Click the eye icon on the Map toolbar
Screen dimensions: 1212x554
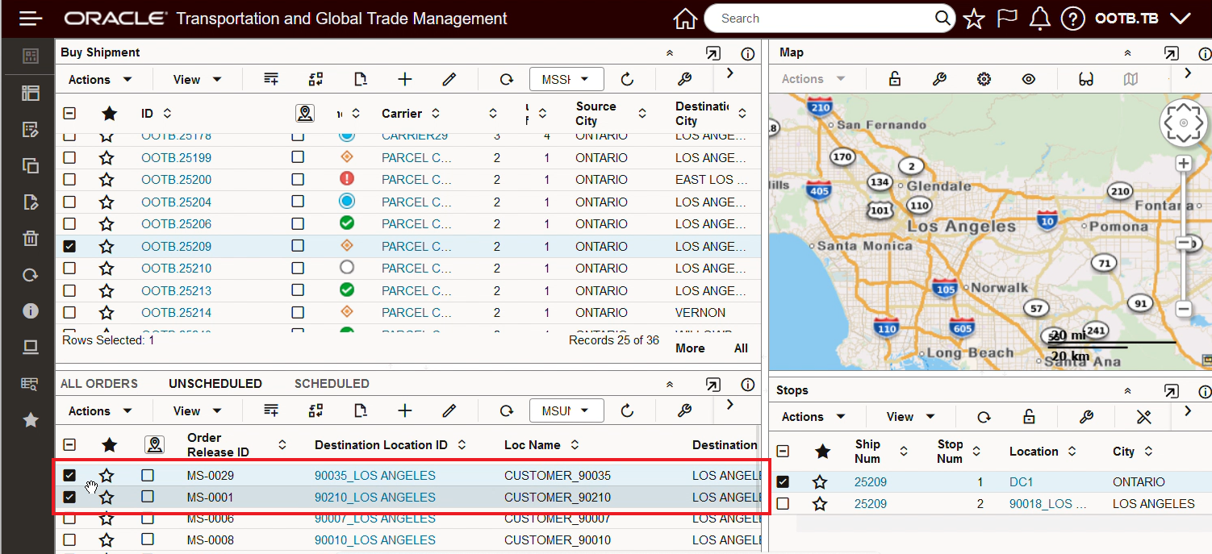coord(1028,79)
